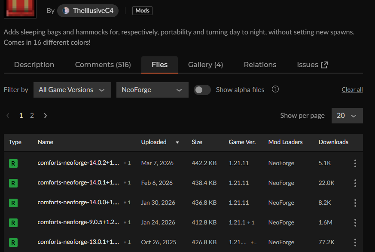Click the help icon beside Show alpha files
The width and height of the screenshot is (375, 252).
(x=275, y=89)
